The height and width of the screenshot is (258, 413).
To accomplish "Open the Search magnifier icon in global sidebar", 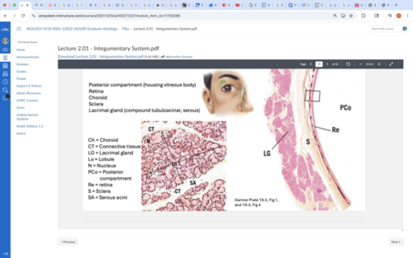I will tap(5, 90).
